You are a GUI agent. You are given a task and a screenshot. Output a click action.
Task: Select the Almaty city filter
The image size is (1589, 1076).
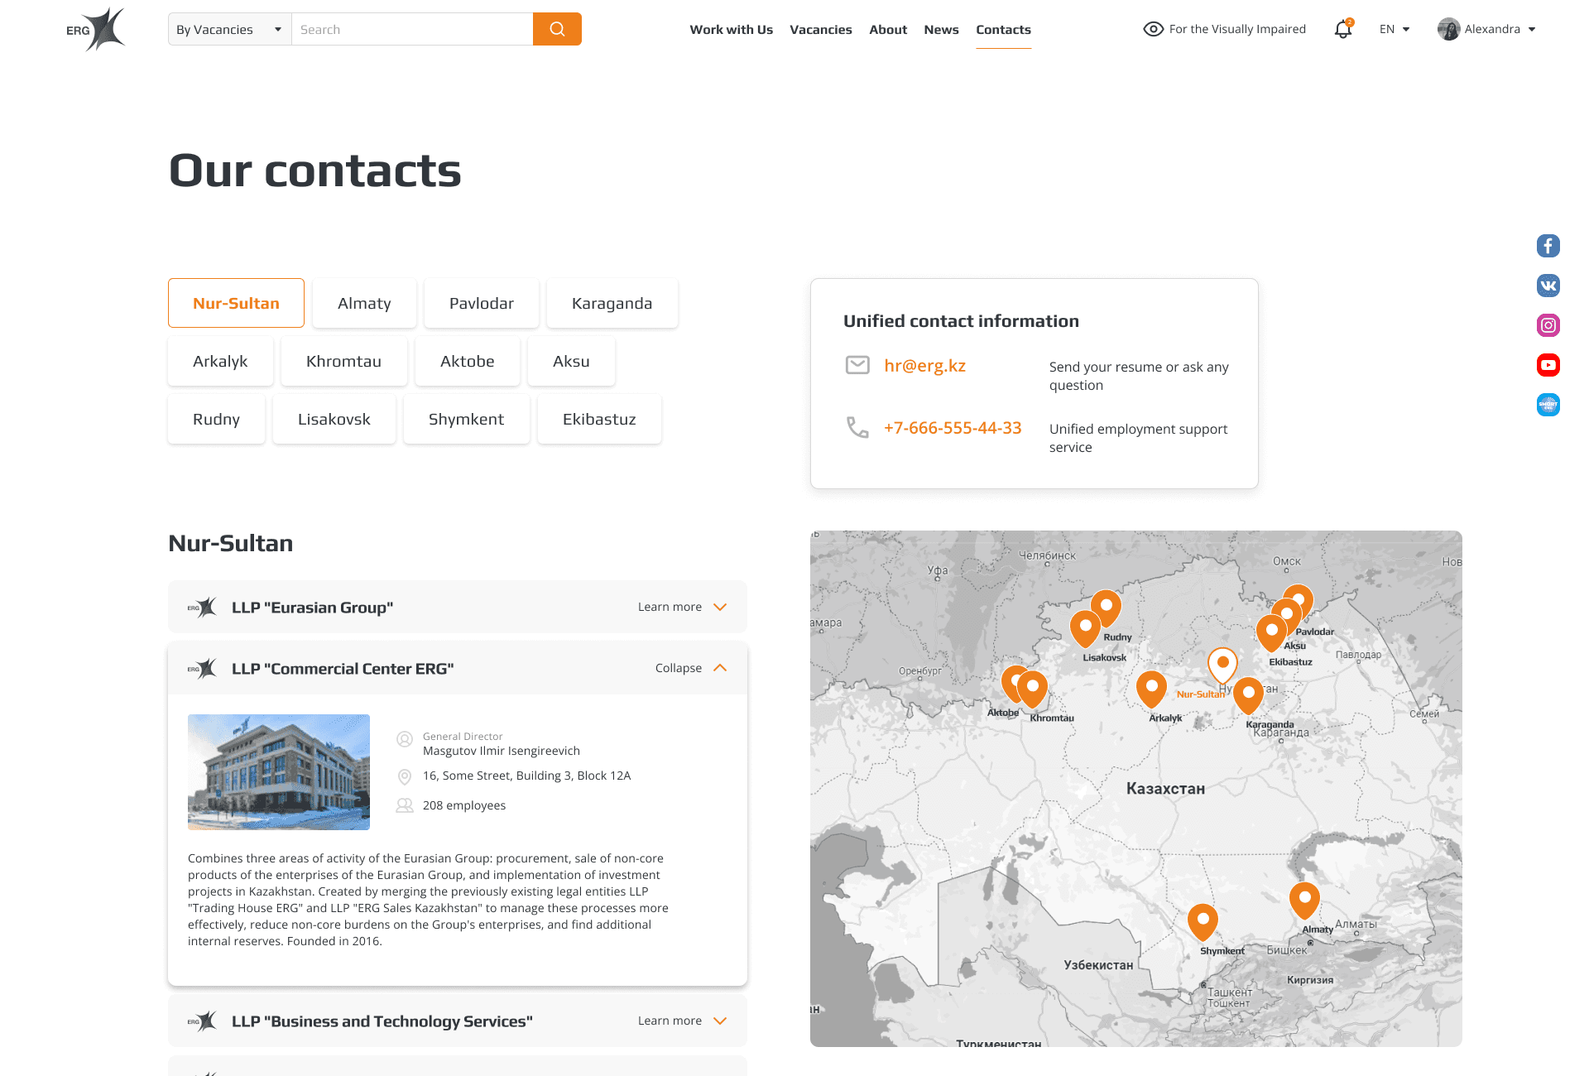point(364,303)
